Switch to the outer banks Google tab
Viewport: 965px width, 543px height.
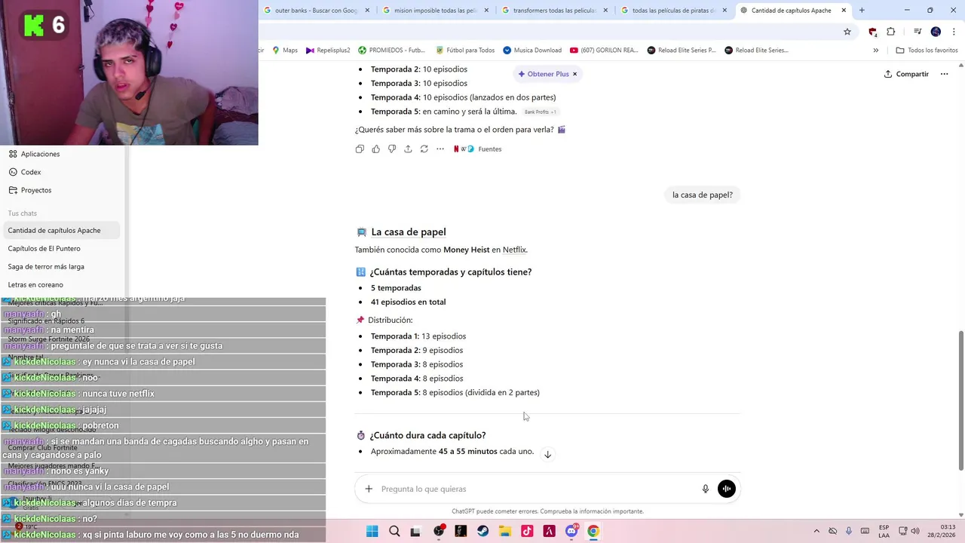pos(317,11)
